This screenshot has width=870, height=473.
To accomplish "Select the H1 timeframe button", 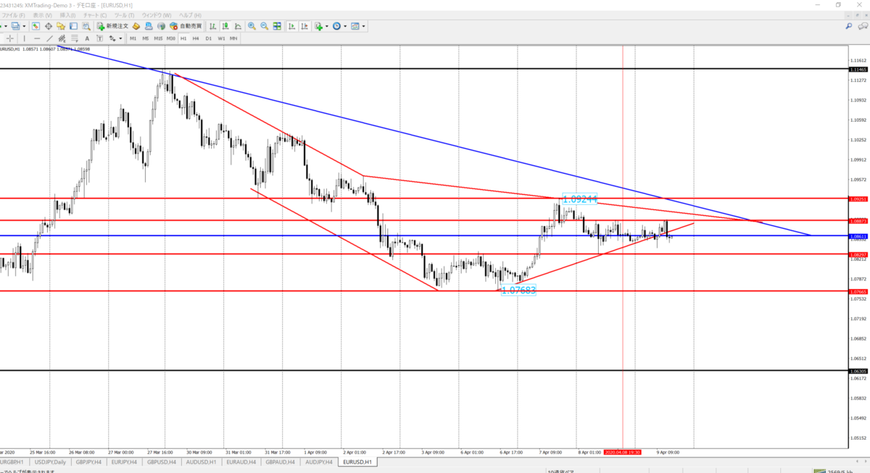I will [x=183, y=38].
